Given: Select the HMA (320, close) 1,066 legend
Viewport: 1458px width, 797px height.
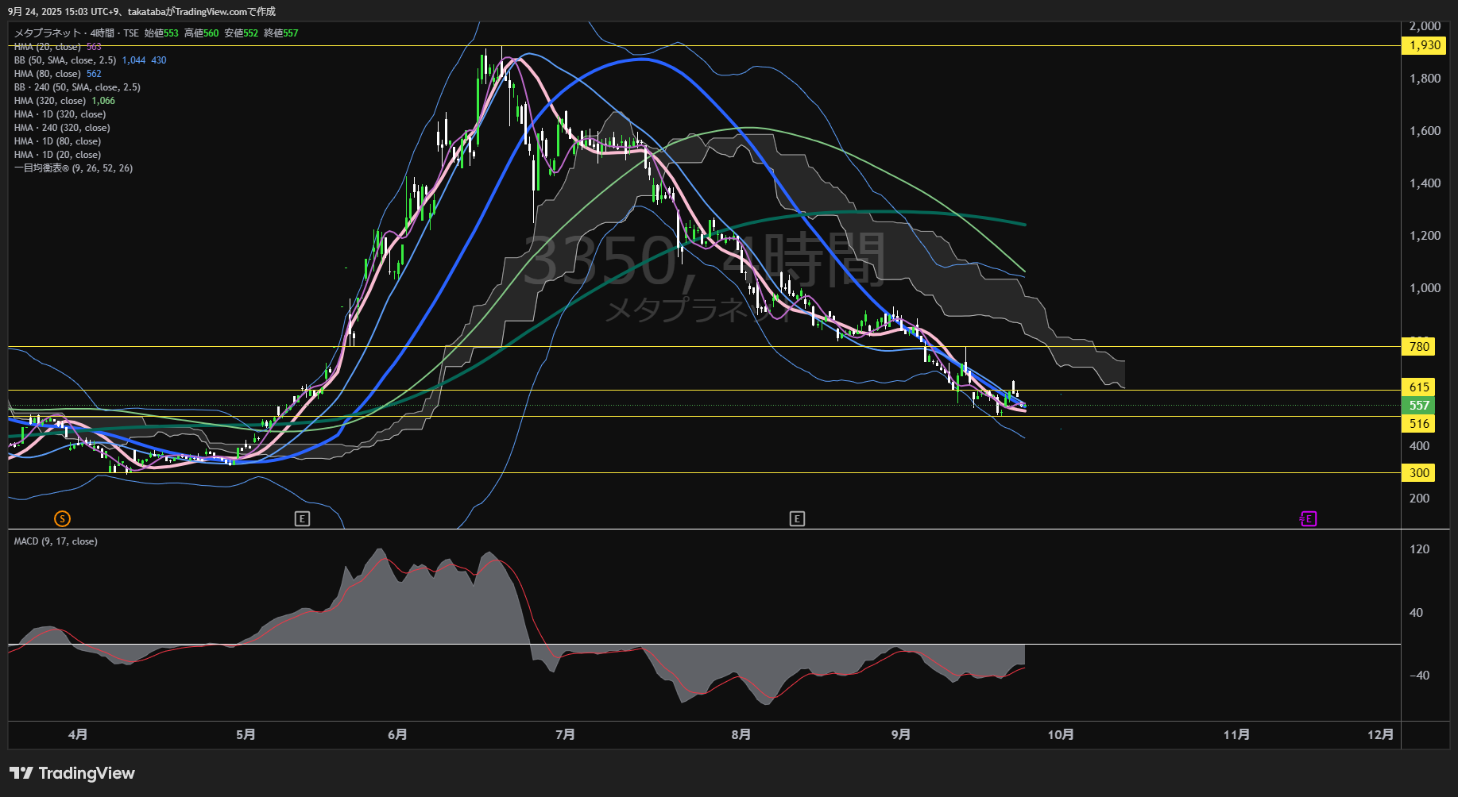Looking at the screenshot, I should click(x=64, y=100).
